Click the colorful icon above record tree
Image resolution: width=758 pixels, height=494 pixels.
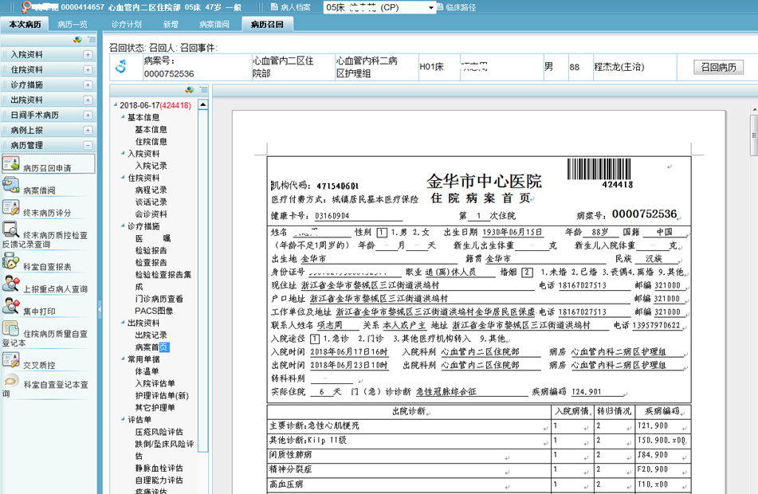(190, 90)
